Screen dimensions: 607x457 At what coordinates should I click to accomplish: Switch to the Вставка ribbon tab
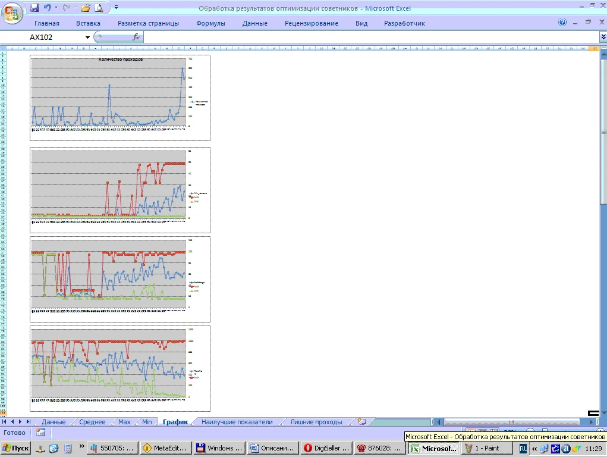pos(88,23)
